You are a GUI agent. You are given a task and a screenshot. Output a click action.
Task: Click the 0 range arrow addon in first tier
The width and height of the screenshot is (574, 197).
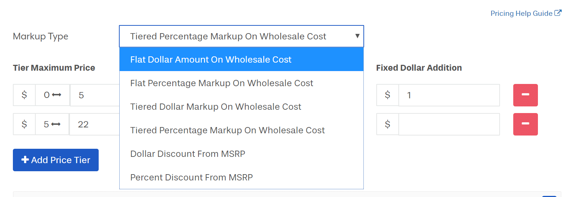coord(52,95)
